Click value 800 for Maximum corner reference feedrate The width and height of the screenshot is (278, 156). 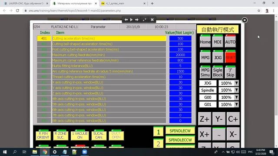pos(180,60)
